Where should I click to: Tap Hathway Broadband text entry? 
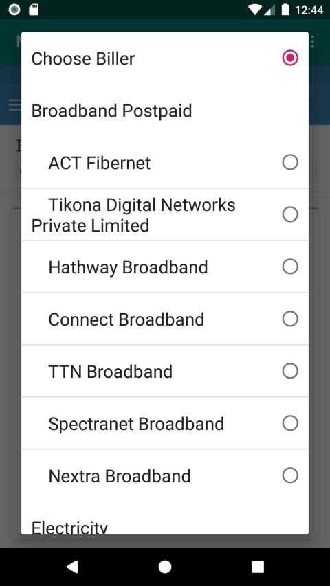point(128,268)
